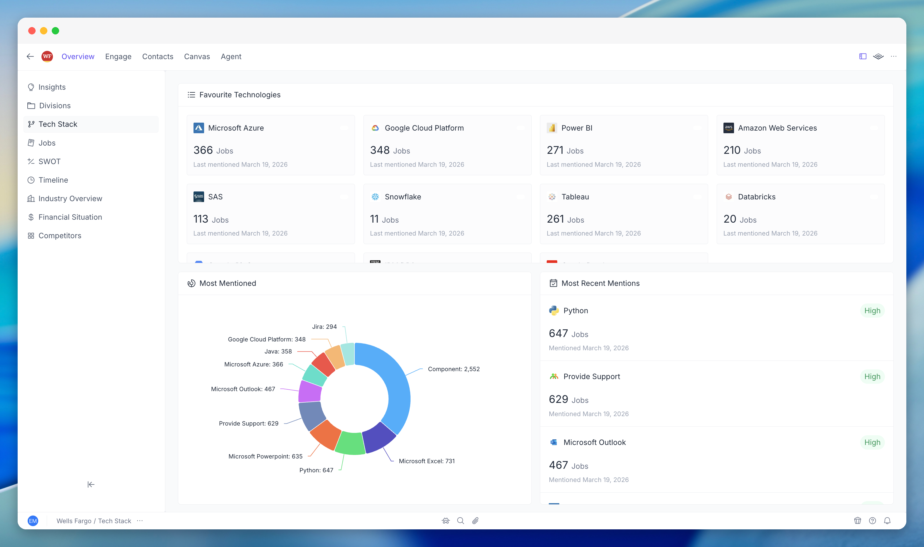The width and height of the screenshot is (924, 547).
Task: Click the 'Component: 2,552' chart label
Action: pyautogui.click(x=454, y=369)
